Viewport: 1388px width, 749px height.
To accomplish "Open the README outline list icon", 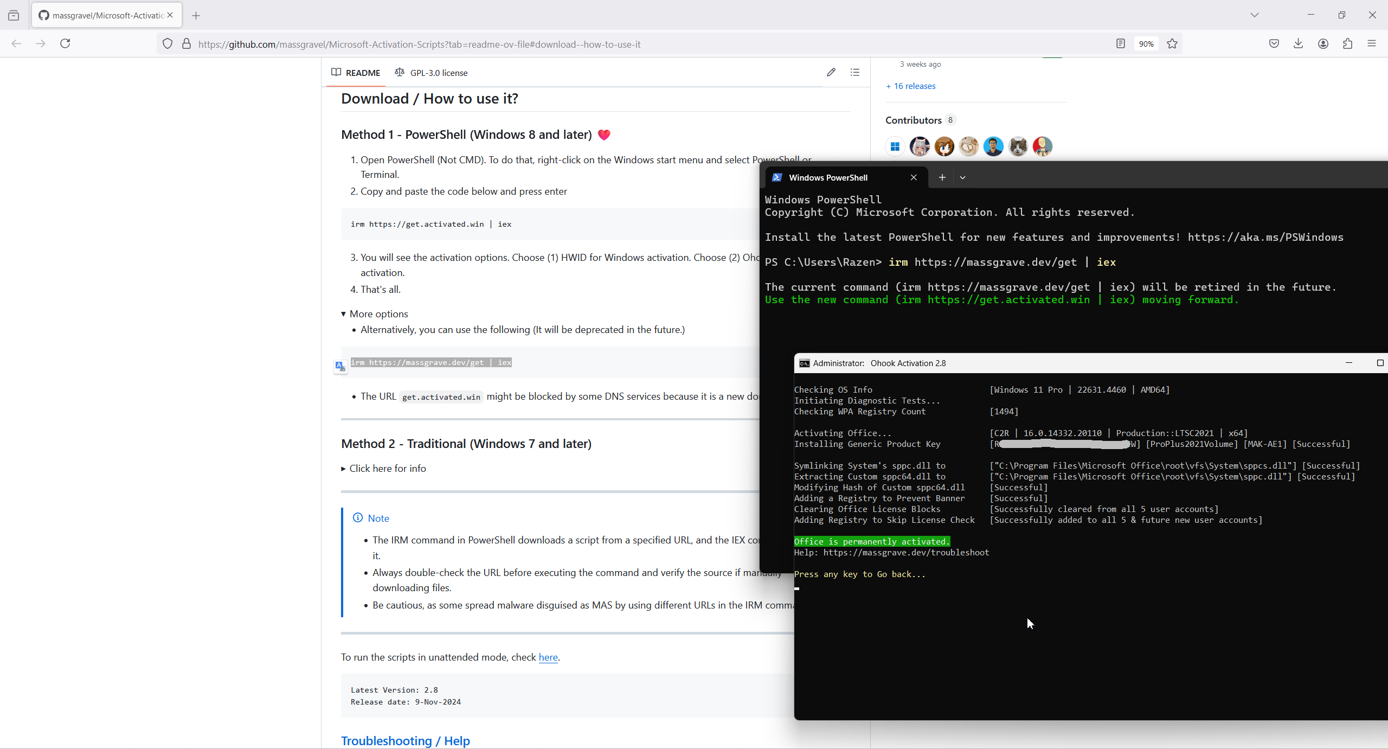I will (x=855, y=72).
